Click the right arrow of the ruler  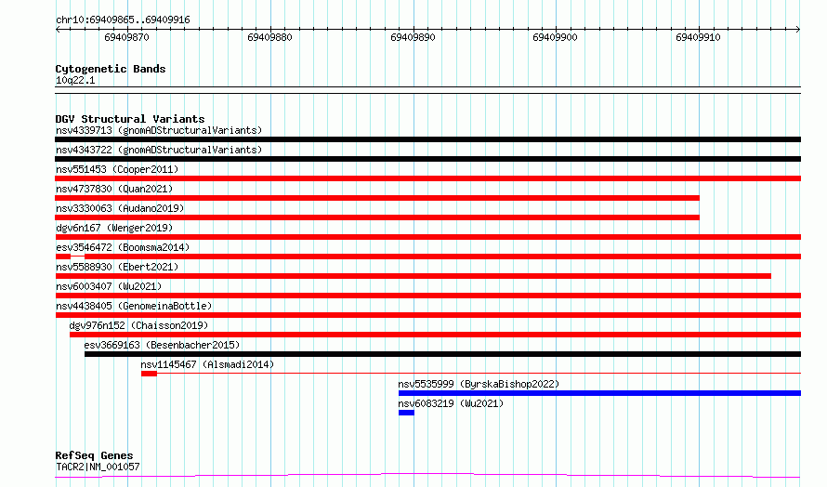click(x=798, y=29)
